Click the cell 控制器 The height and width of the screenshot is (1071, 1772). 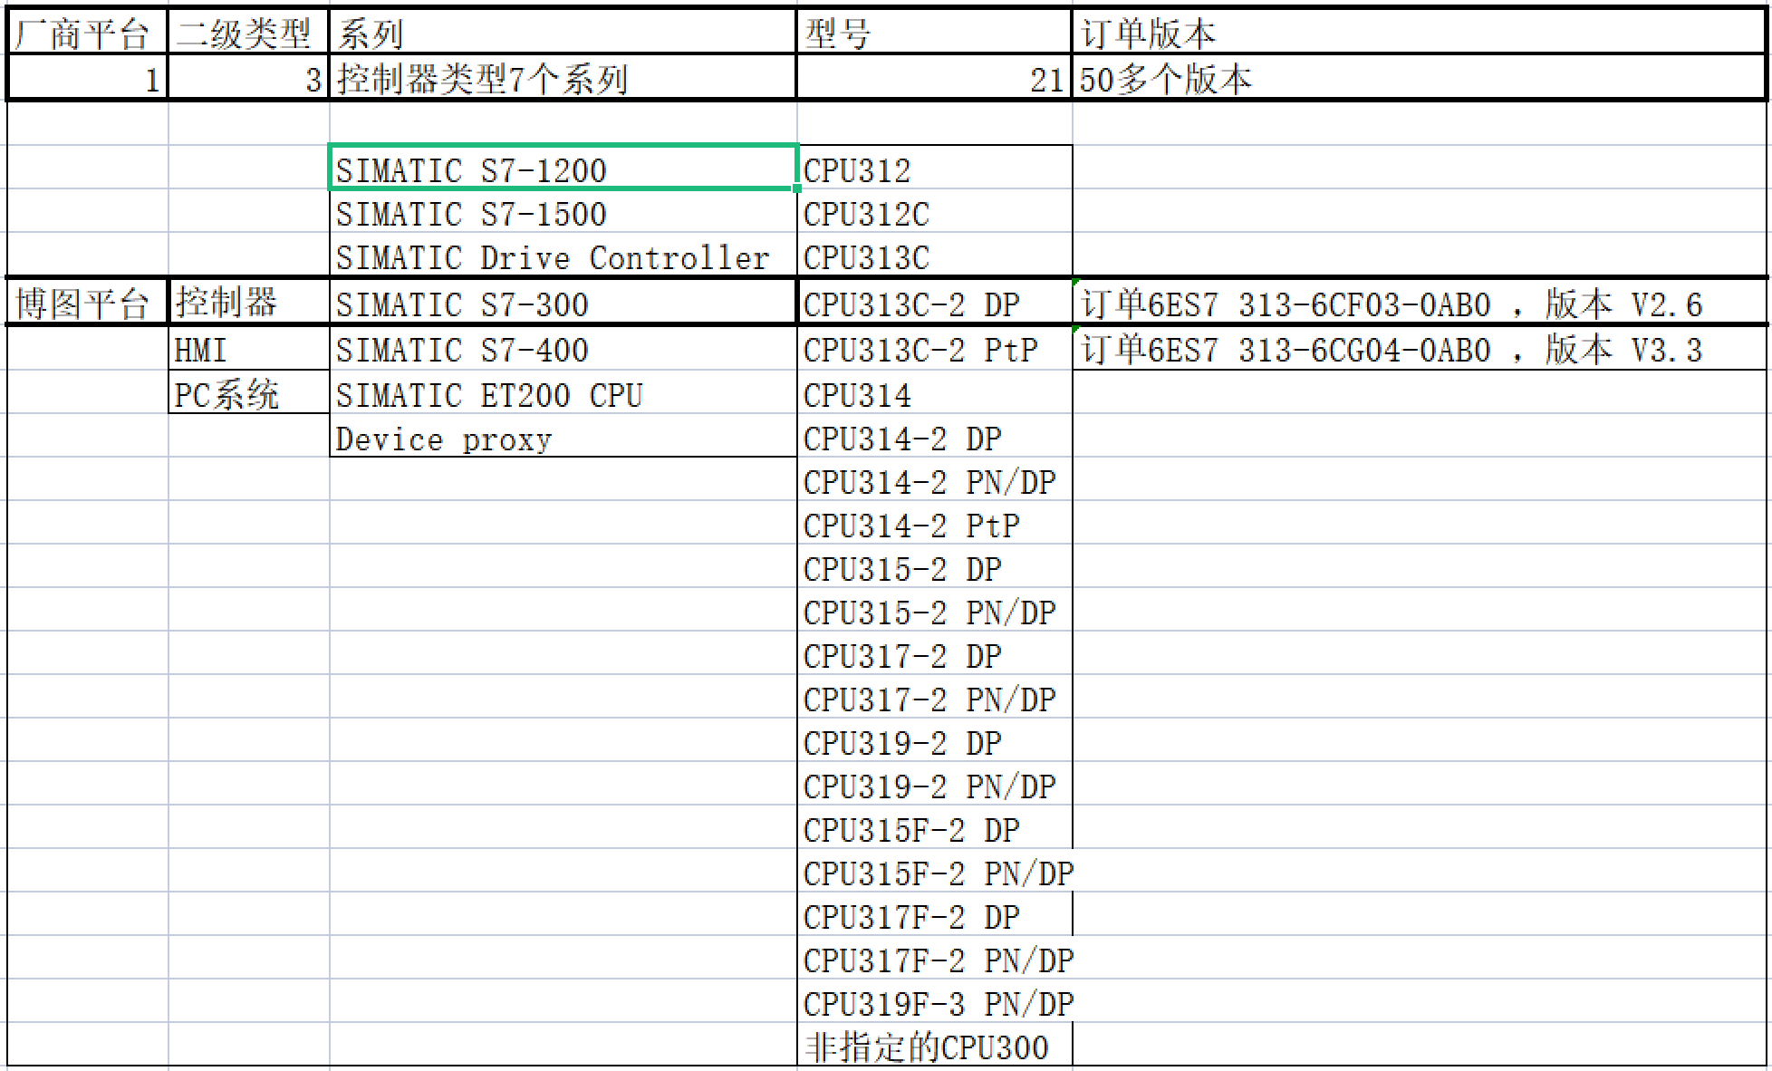(x=248, y=302)
